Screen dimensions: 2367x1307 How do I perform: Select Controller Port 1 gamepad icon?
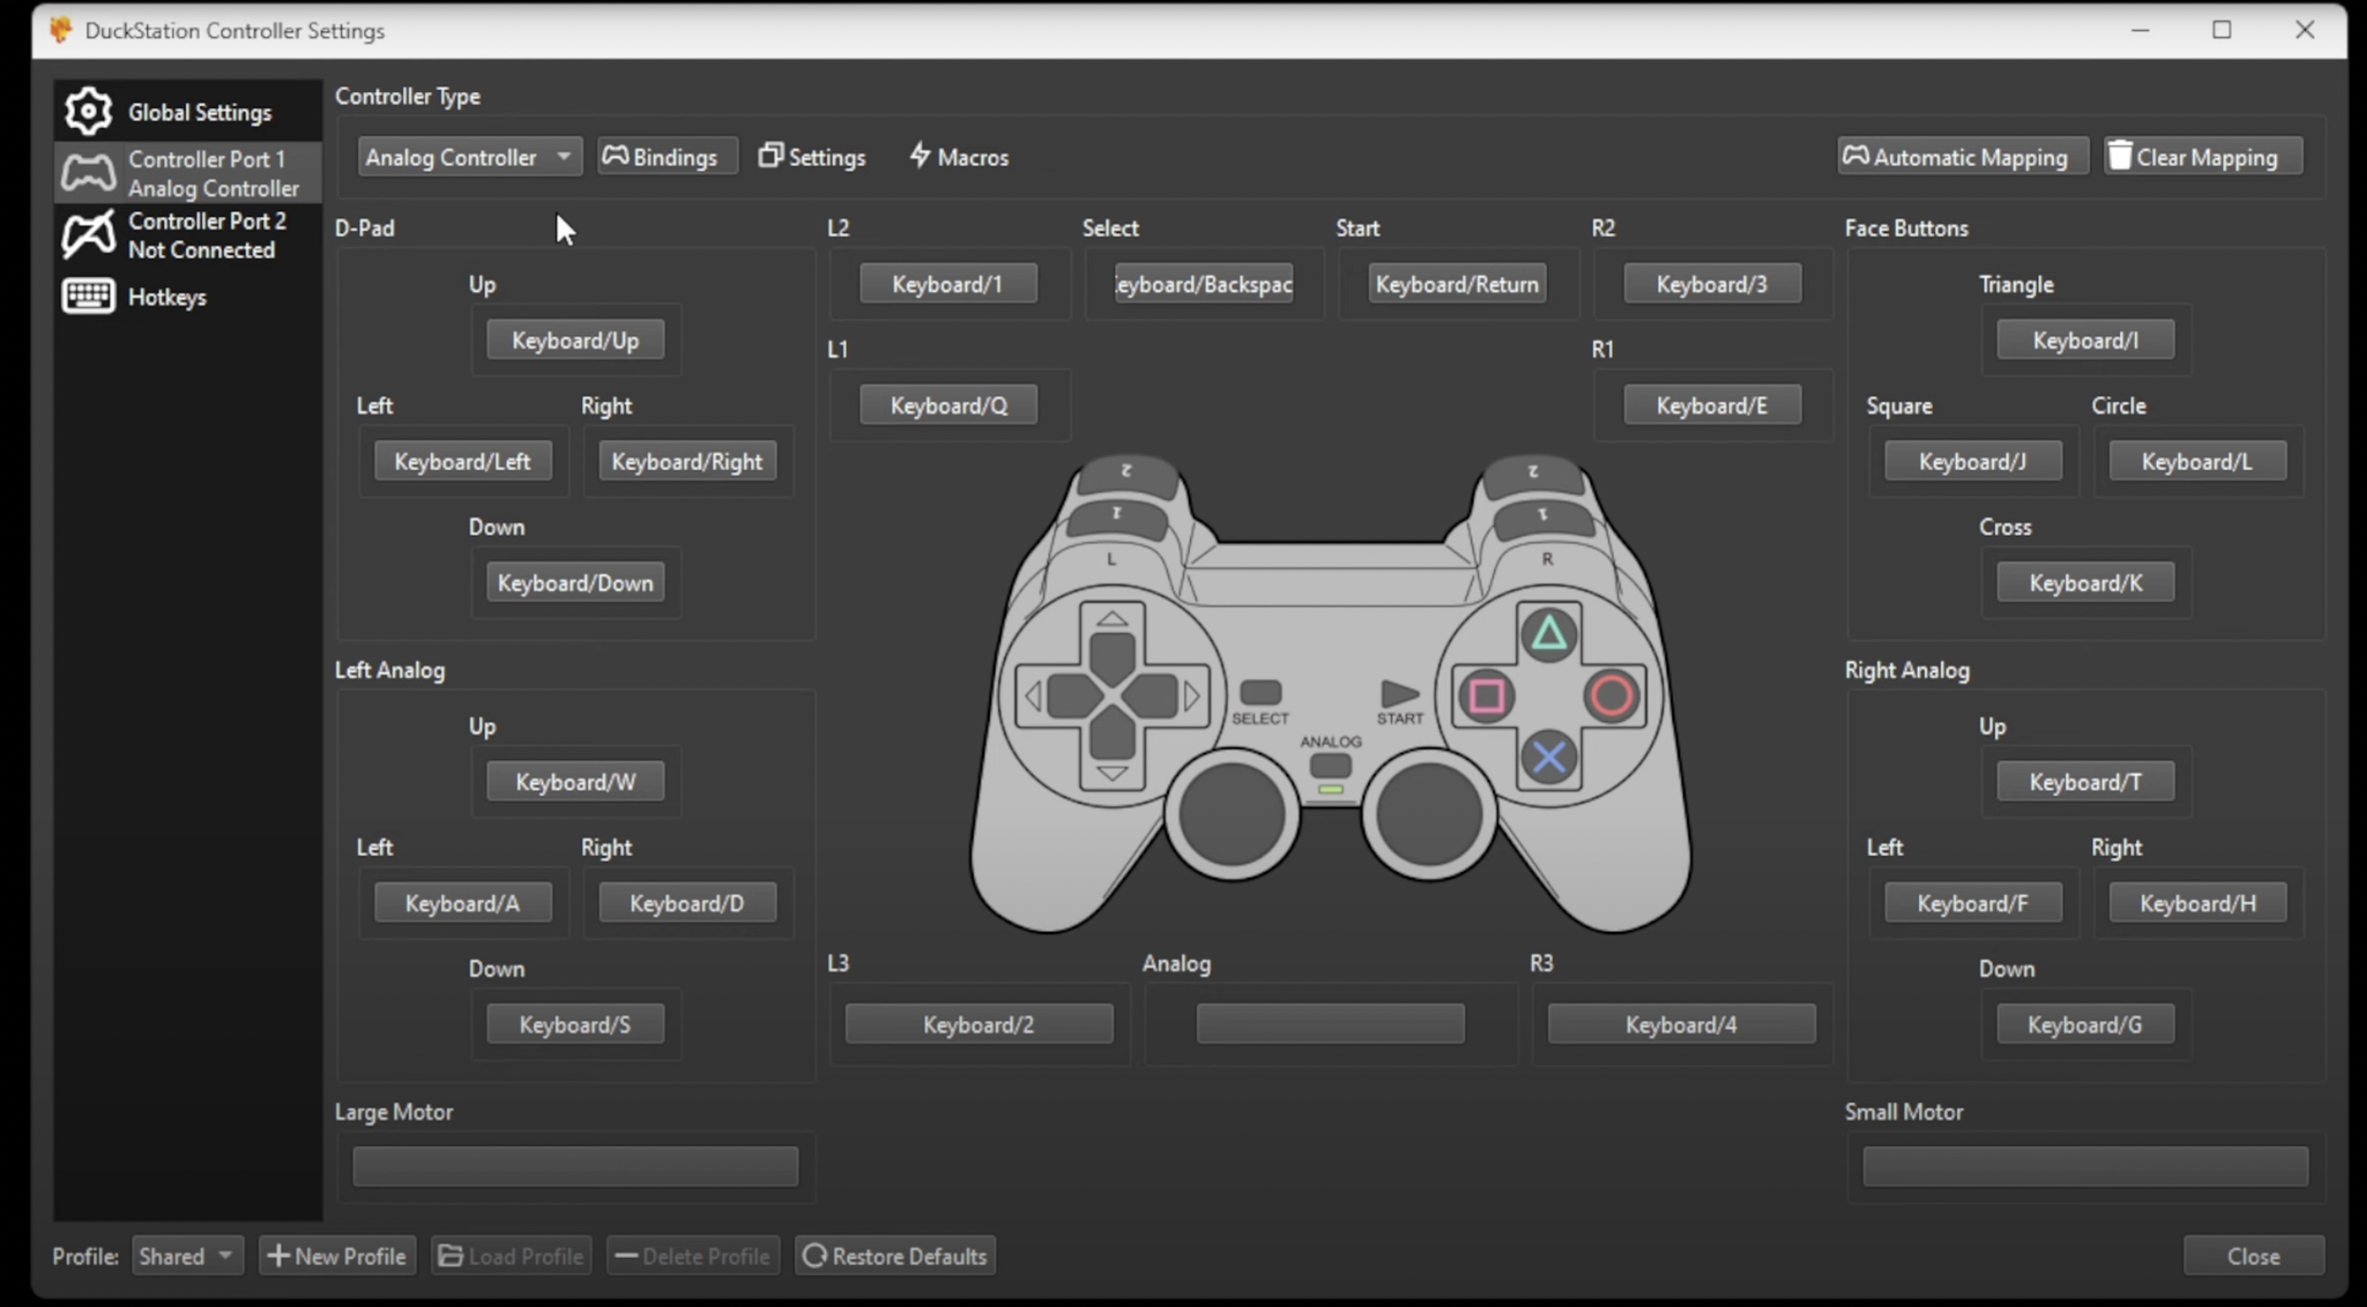pos(88,173)
